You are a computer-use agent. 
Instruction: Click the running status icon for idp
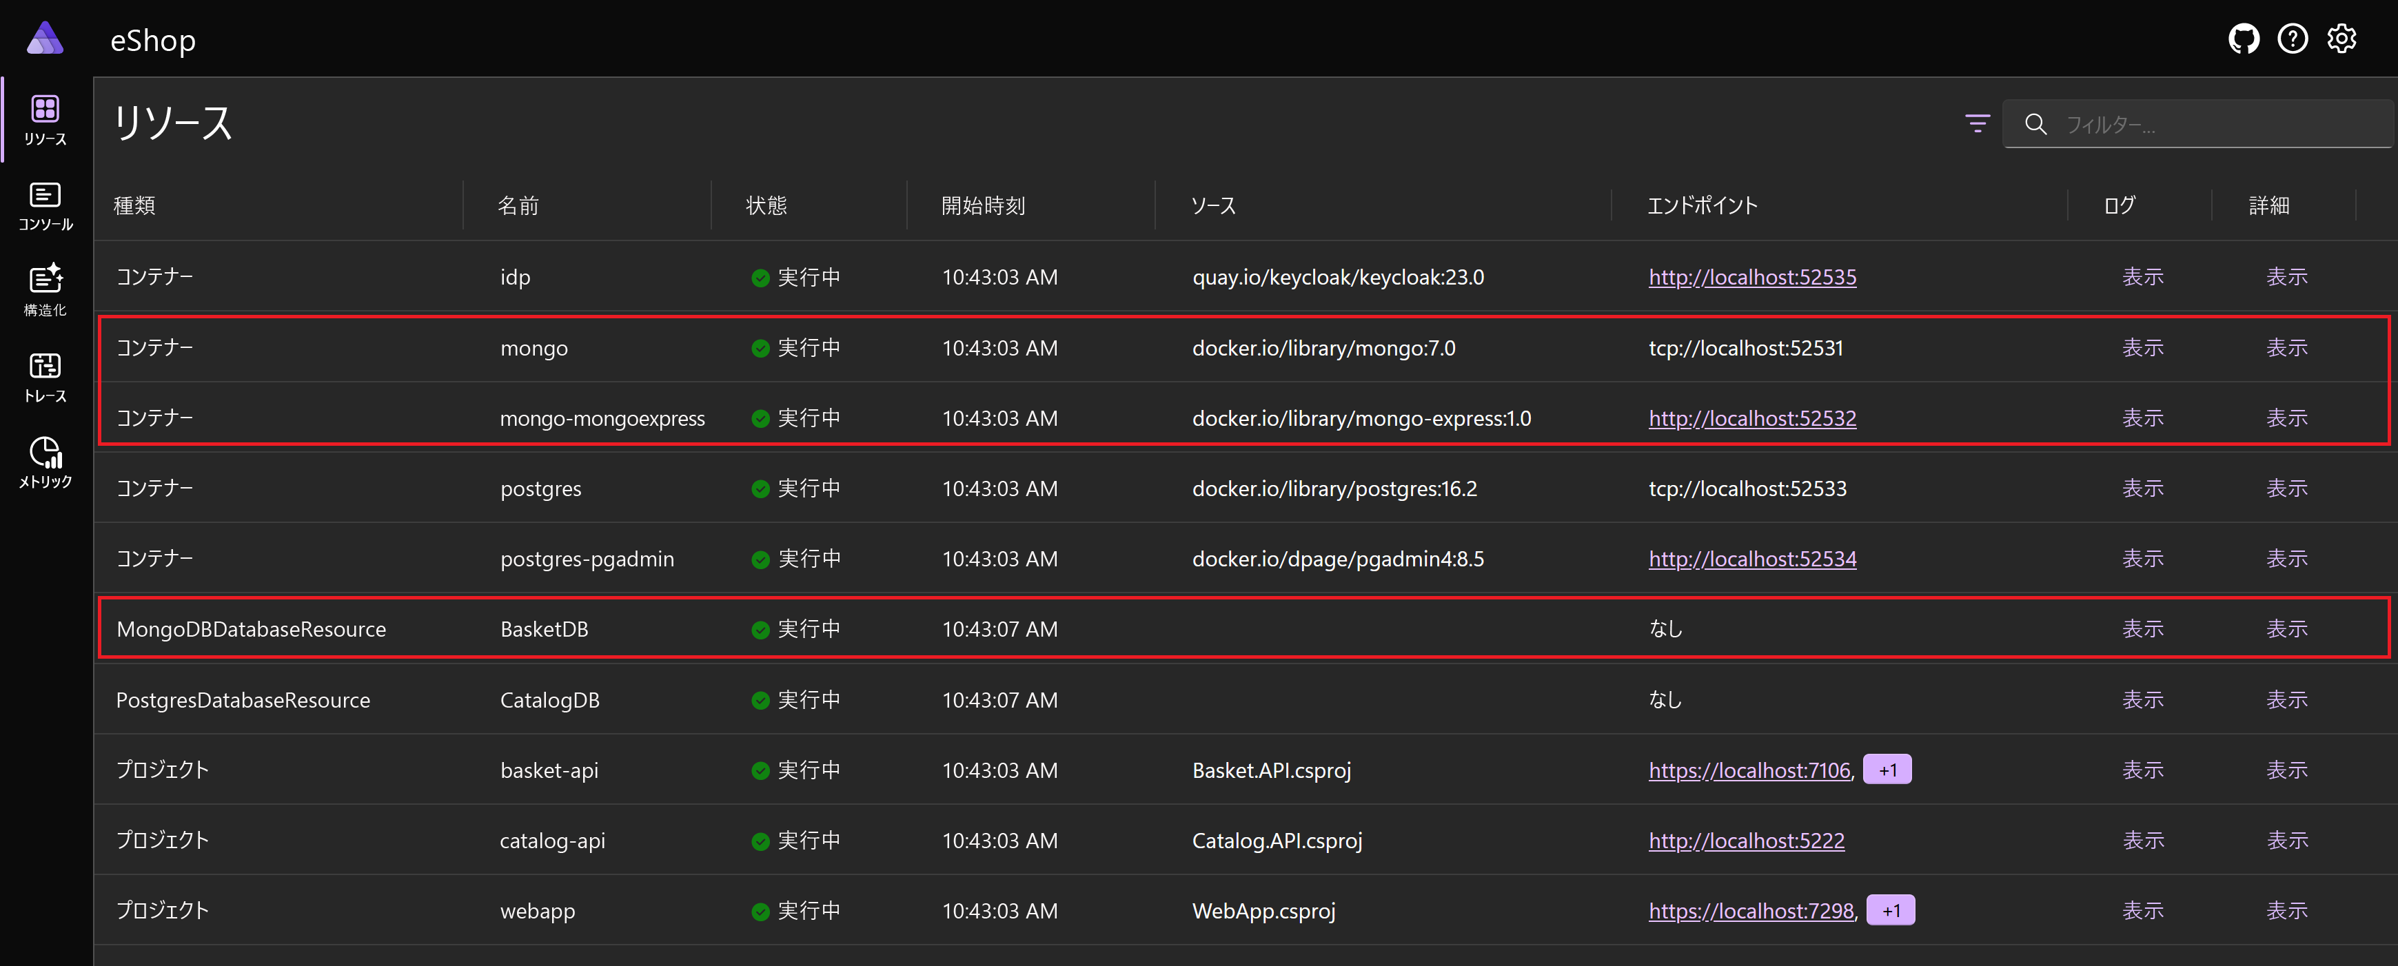760,278
